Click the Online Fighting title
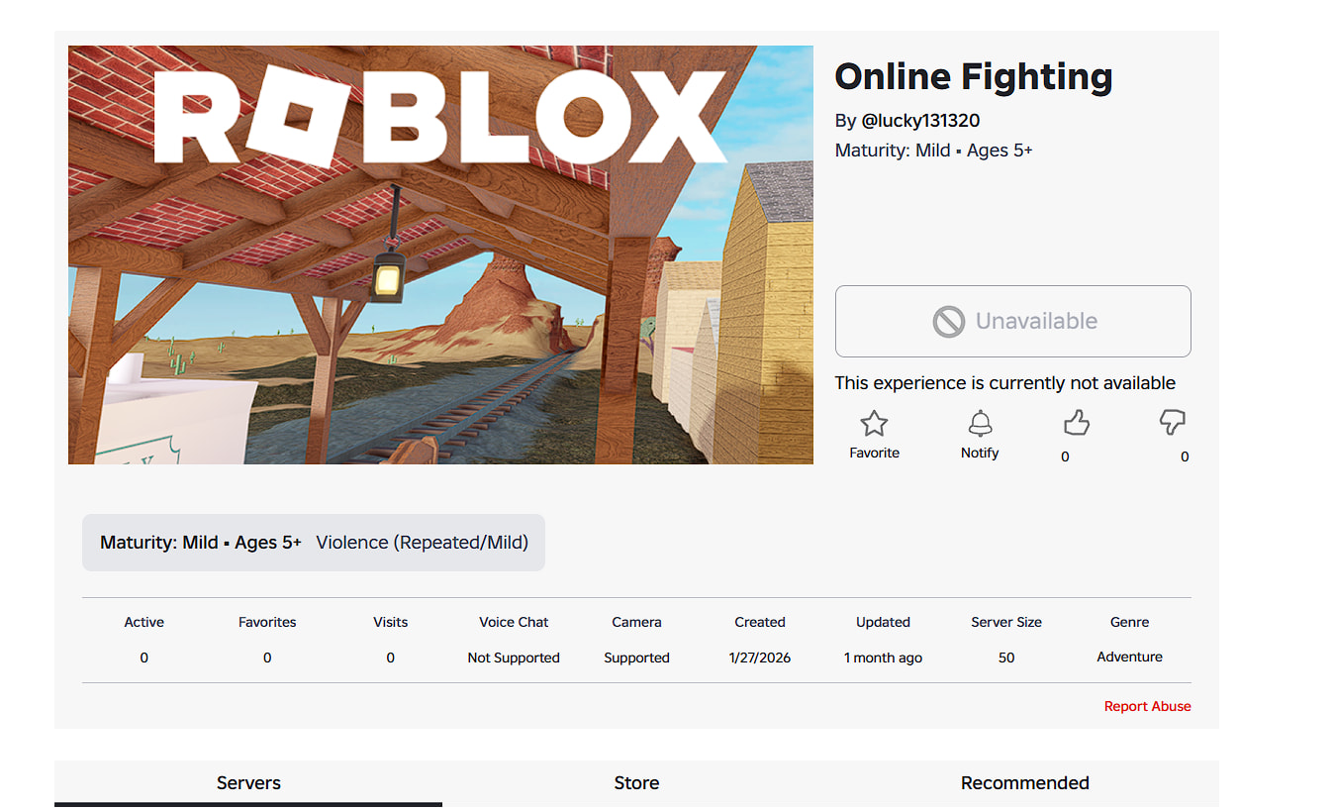 [973, 77]
